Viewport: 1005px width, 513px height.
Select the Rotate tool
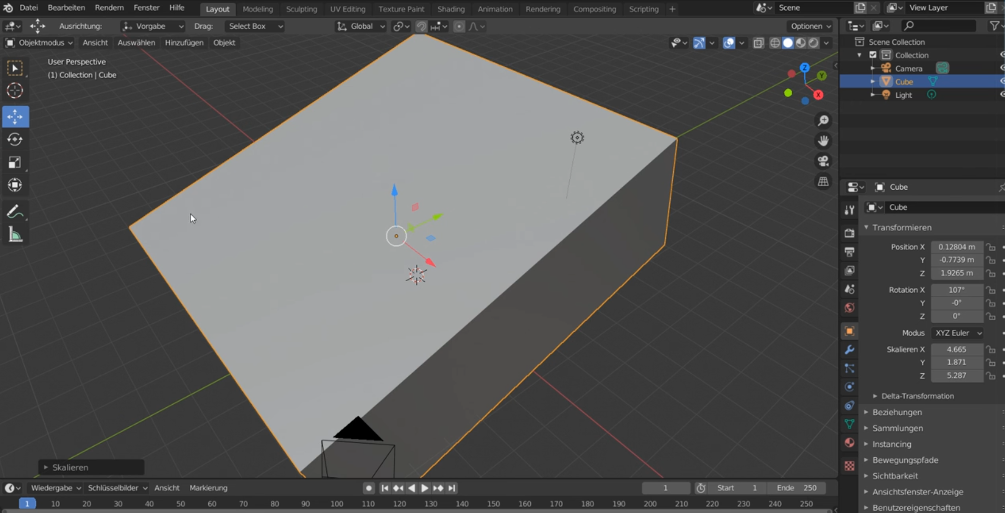(15, 139)
